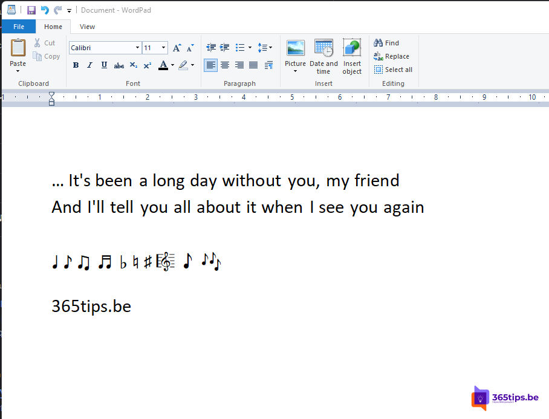Switch to the View tab
The image size is (549, 419).
[87, 27]
